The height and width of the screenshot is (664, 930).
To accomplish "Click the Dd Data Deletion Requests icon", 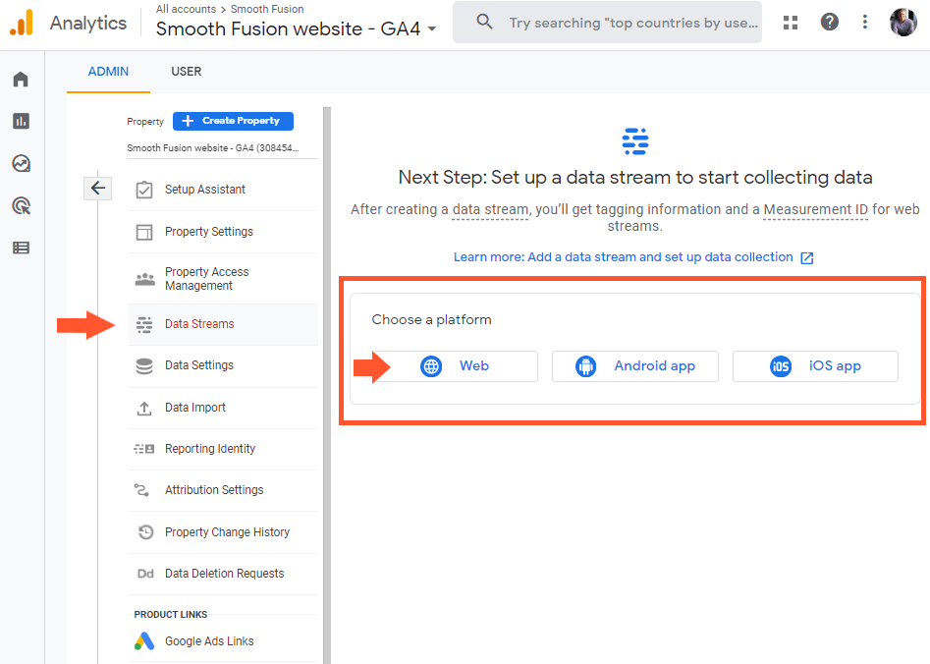I will [x=145, y=574].
